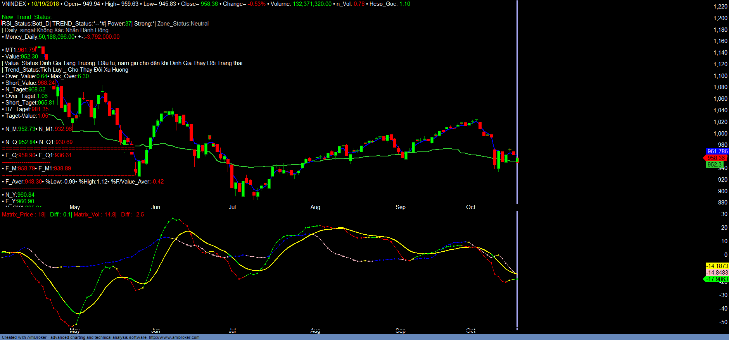Select the Sep marker on the price chart axis
Viewport: 729px width, 340px height.
point(401,207)
